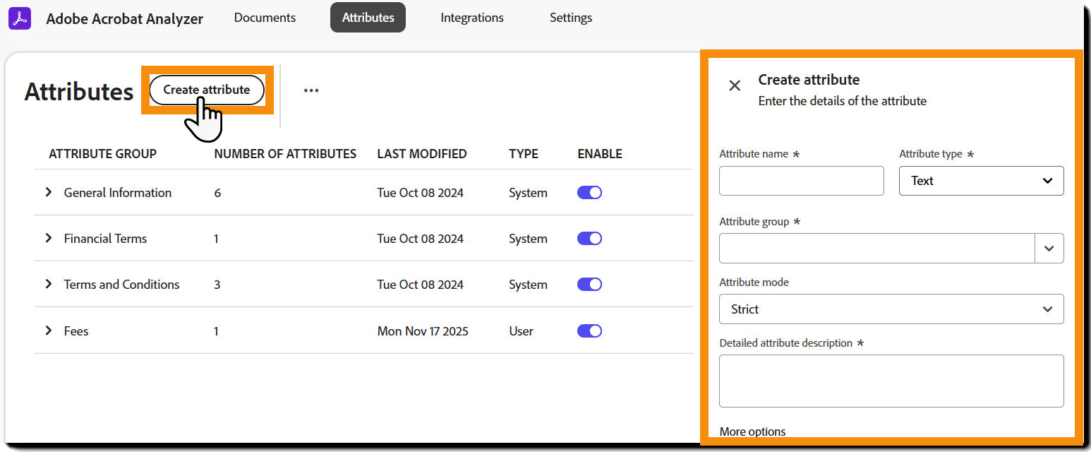Open the Integrations tab
The height and width of the screenshot is (452, 1091).
[x=471, y=18]
